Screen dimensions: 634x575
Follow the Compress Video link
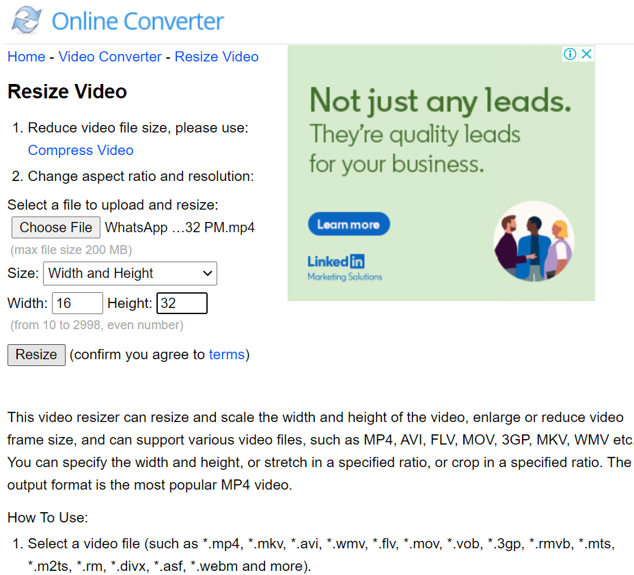[81, 150]
